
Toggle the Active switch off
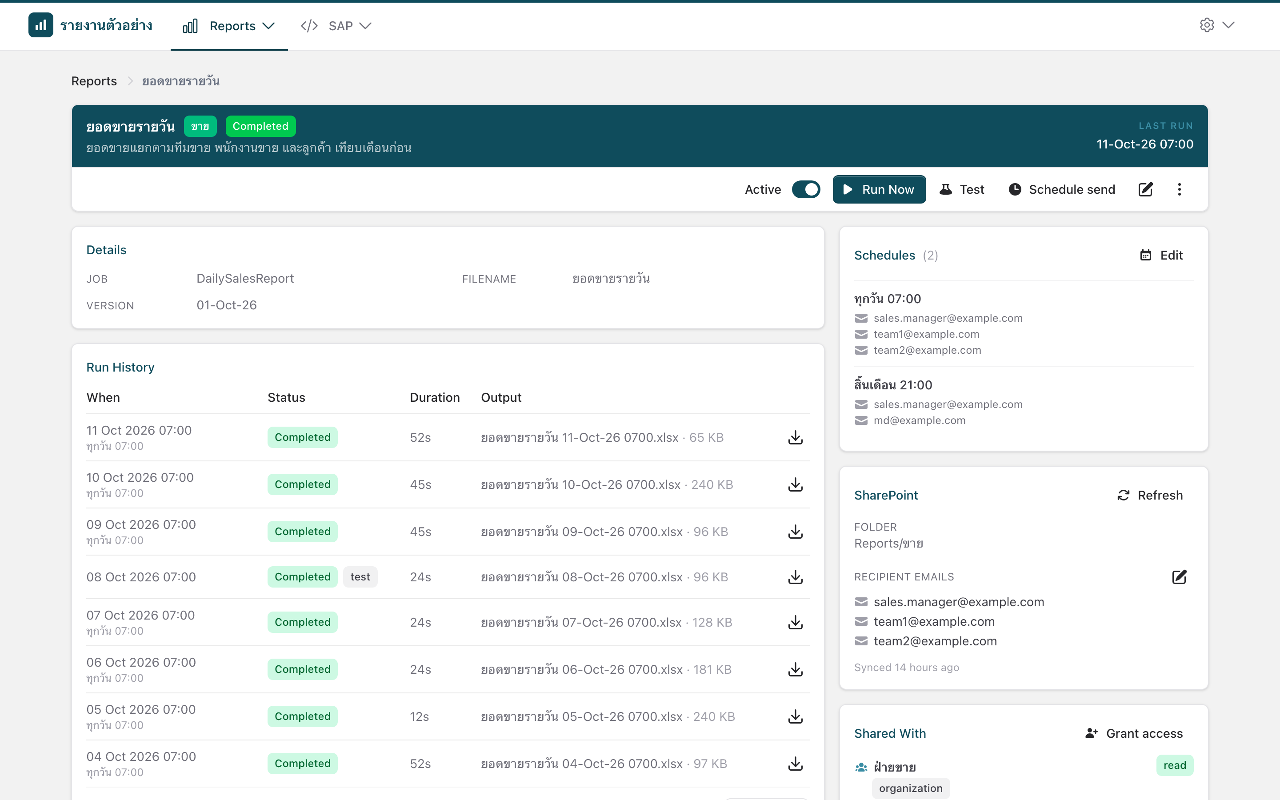[805, 189]
